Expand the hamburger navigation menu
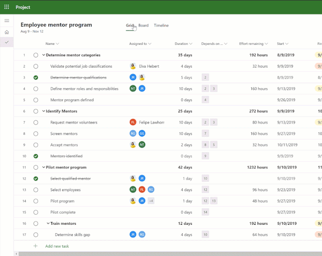This screenshot has height=256, width=322. pos(7,21)
